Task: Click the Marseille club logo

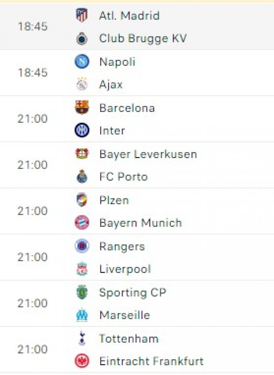Action: [x=82, y=315]
